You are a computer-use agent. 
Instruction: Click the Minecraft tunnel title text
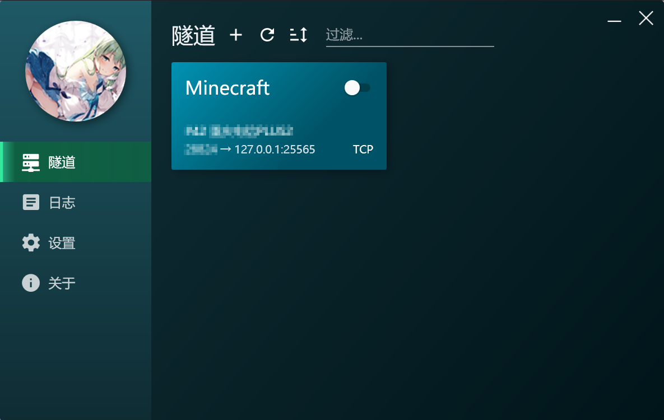pyautogui.click(x=227, y=87)
